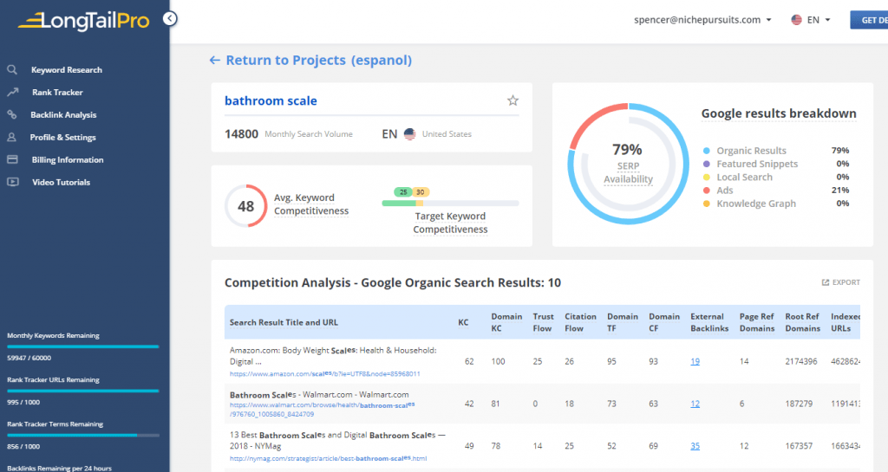This screenshot has width=888, height=472.
Task: Click the Rank Tracker URLs Remaining progress bar
Action: [83, 391]
